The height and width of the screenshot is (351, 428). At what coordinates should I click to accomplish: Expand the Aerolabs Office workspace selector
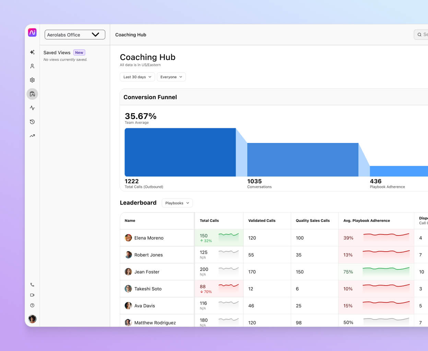(75, 35)
